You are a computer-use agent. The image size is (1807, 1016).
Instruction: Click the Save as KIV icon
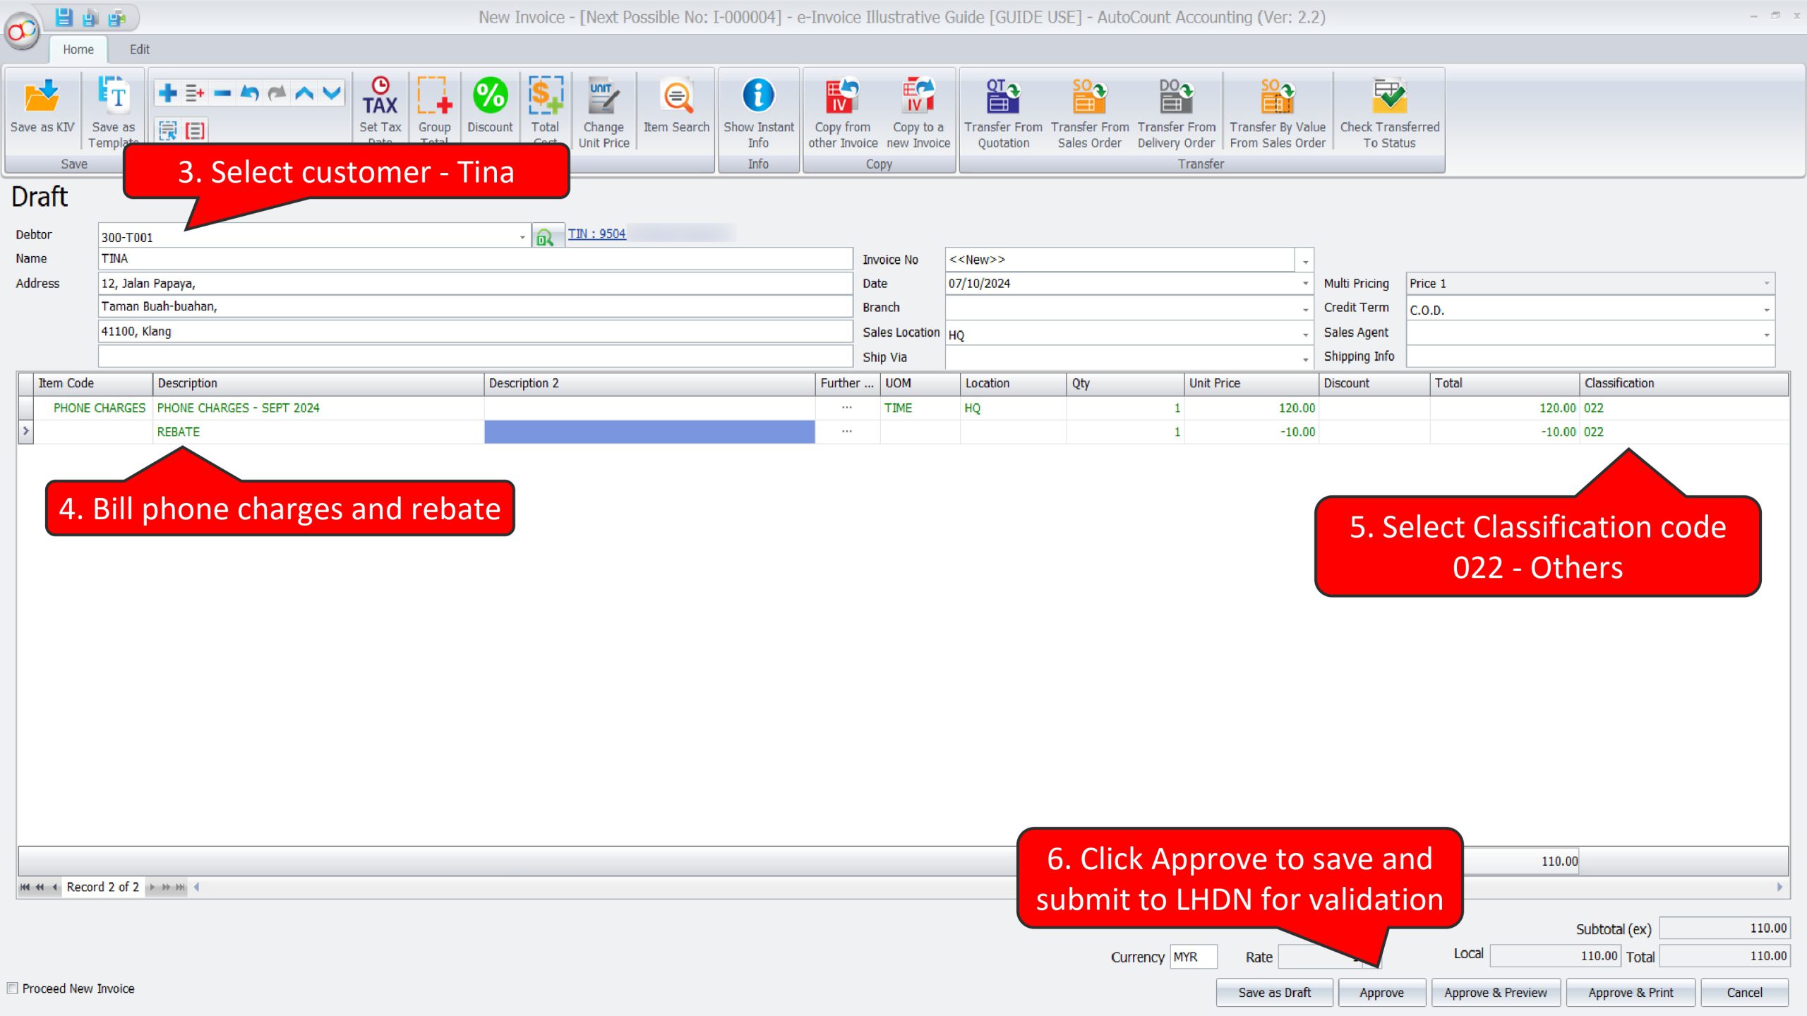pyautogui.click(x=42, y=106)
